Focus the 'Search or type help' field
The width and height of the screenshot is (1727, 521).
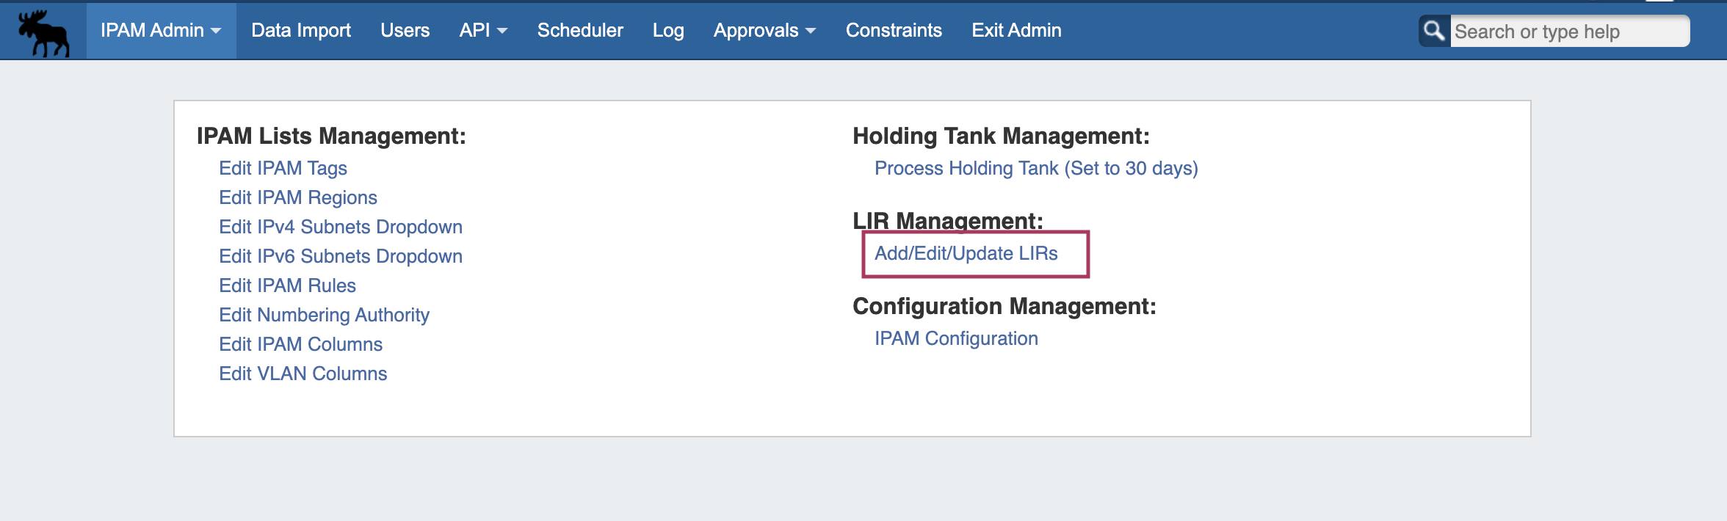click(1568, 32)
